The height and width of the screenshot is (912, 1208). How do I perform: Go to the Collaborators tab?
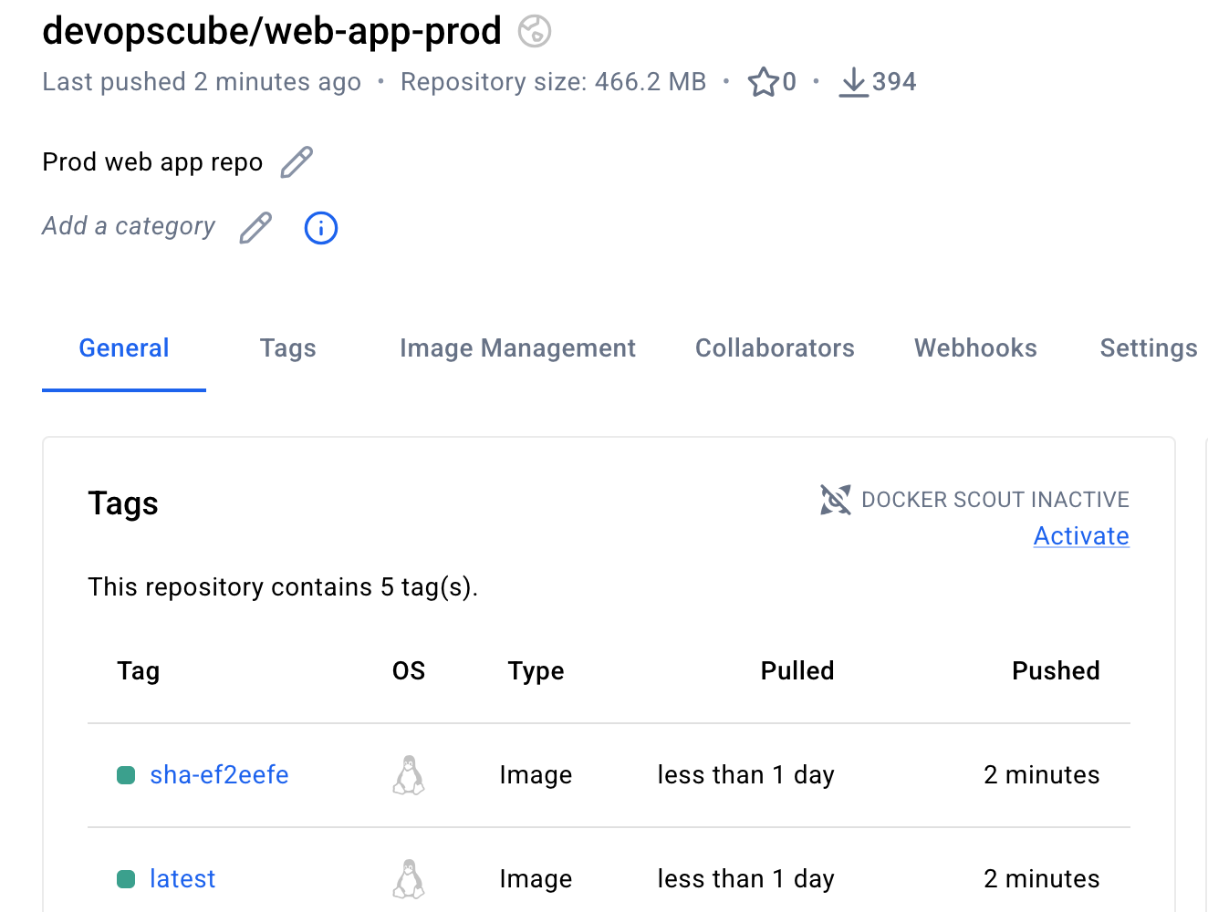tap(775, 348)
